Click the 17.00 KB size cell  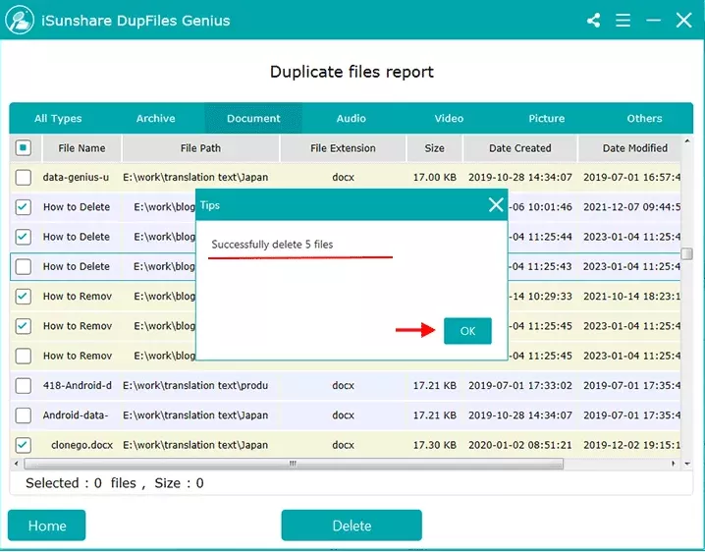(434, 177)
